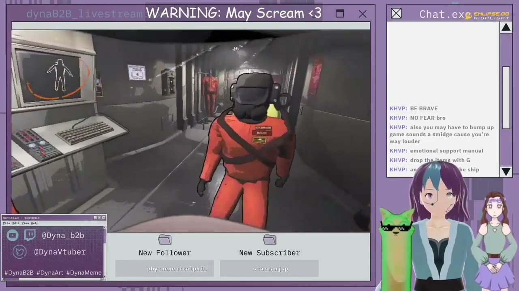Click the #DynaMeme hashtag
519x291 pixels.
pyautogui.click(x=84, y=273)
